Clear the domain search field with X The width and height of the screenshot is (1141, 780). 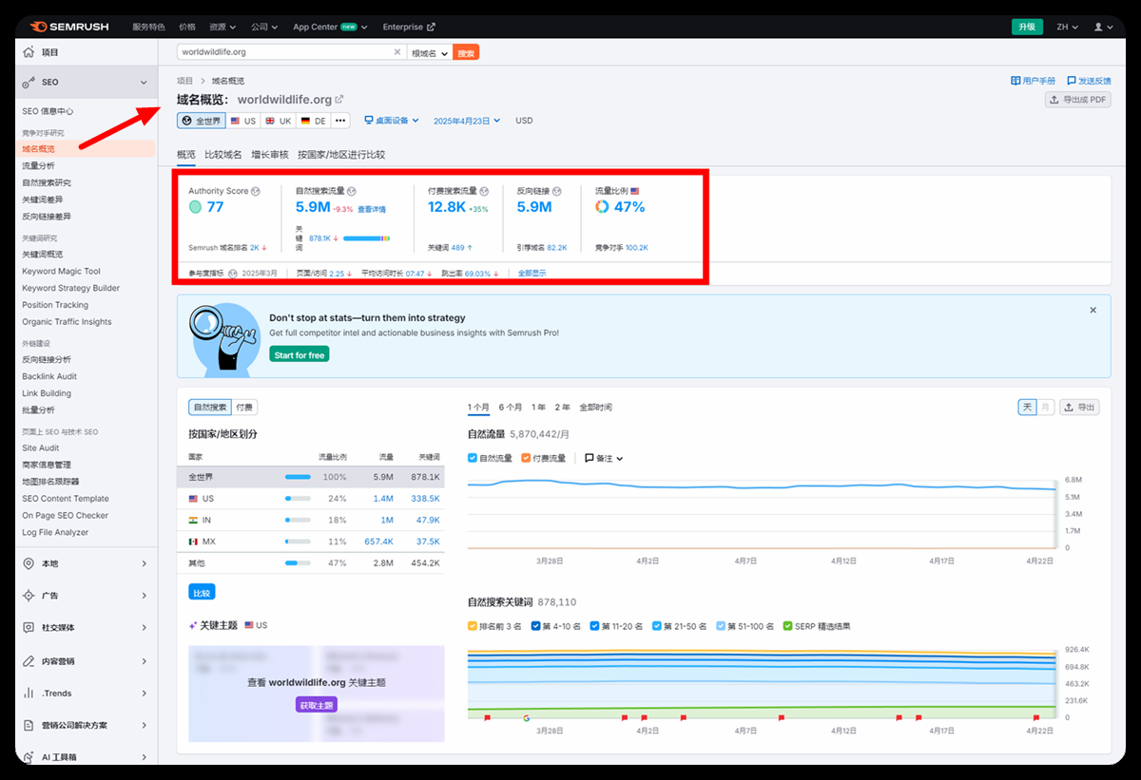point(397,52)
